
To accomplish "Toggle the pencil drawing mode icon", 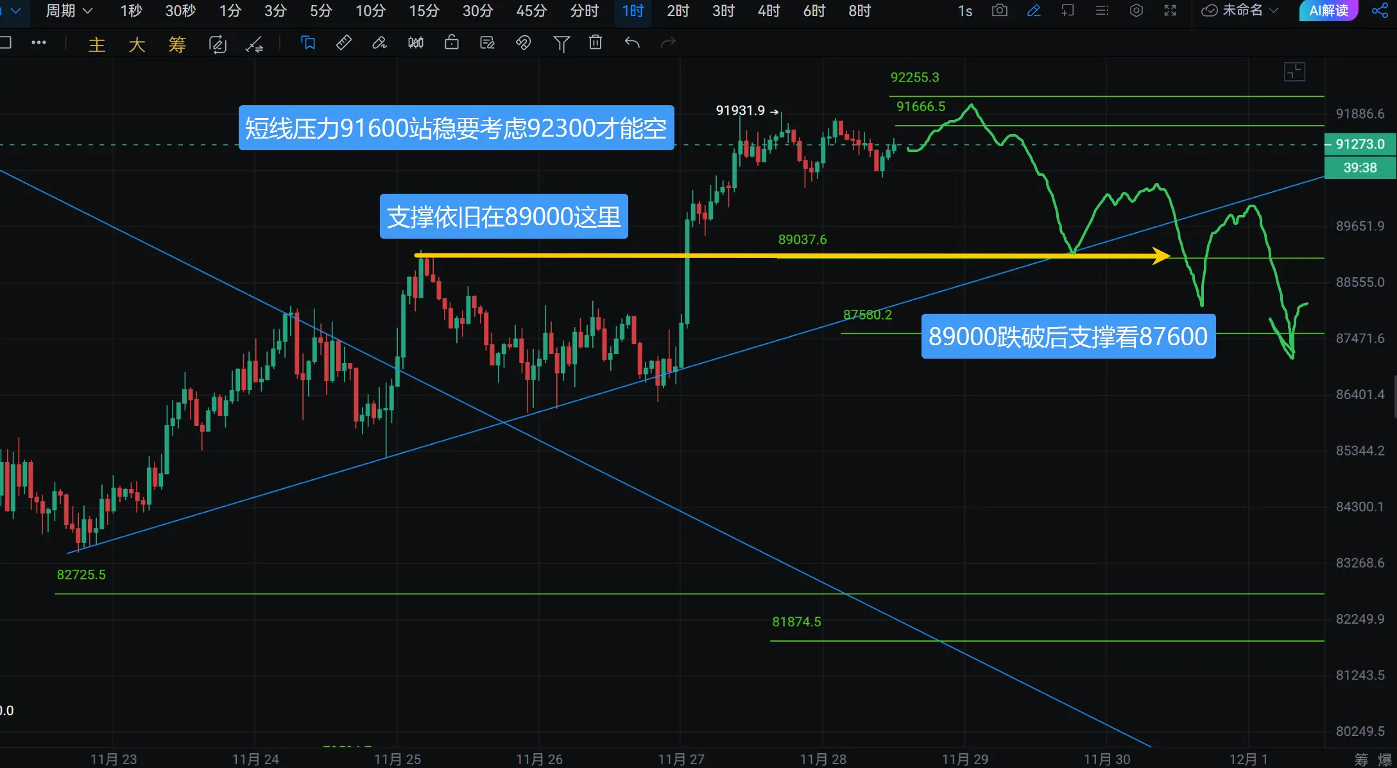I will click(1034, 11).
